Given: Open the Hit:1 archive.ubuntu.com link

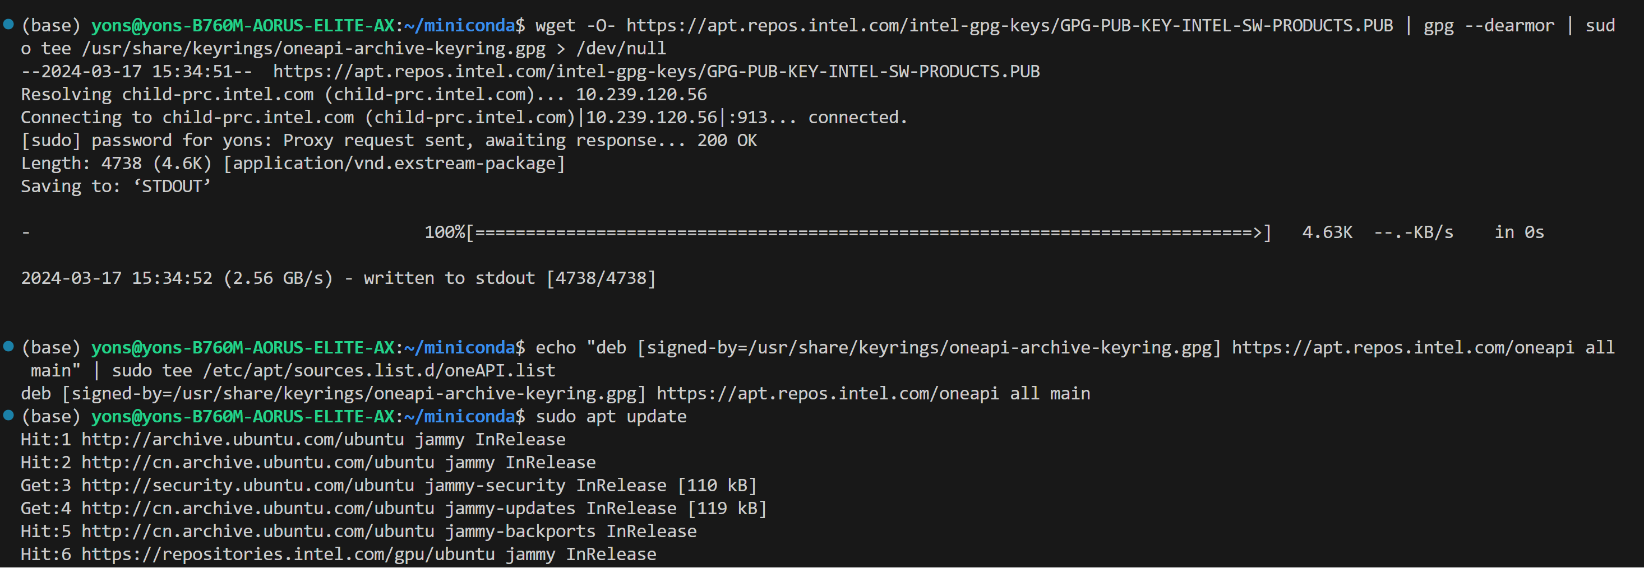Looking at the screenshot, I should click(243, 439).
